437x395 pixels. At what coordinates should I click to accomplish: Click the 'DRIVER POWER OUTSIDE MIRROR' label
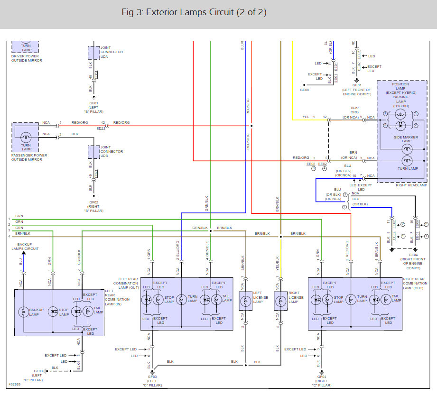[x=27, y=58]
